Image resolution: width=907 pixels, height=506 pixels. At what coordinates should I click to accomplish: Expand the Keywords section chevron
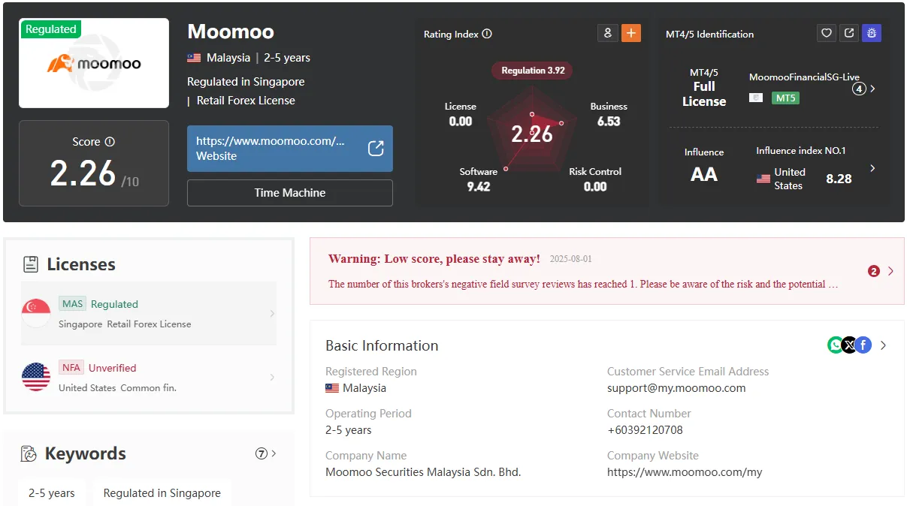tap(274, 453)
